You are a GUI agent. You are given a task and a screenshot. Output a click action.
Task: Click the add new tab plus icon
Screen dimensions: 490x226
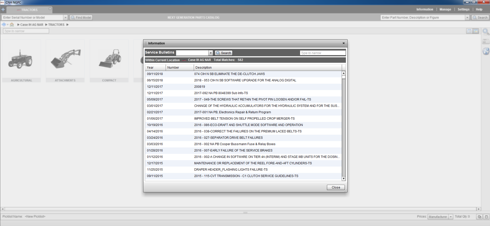(3, 9)
